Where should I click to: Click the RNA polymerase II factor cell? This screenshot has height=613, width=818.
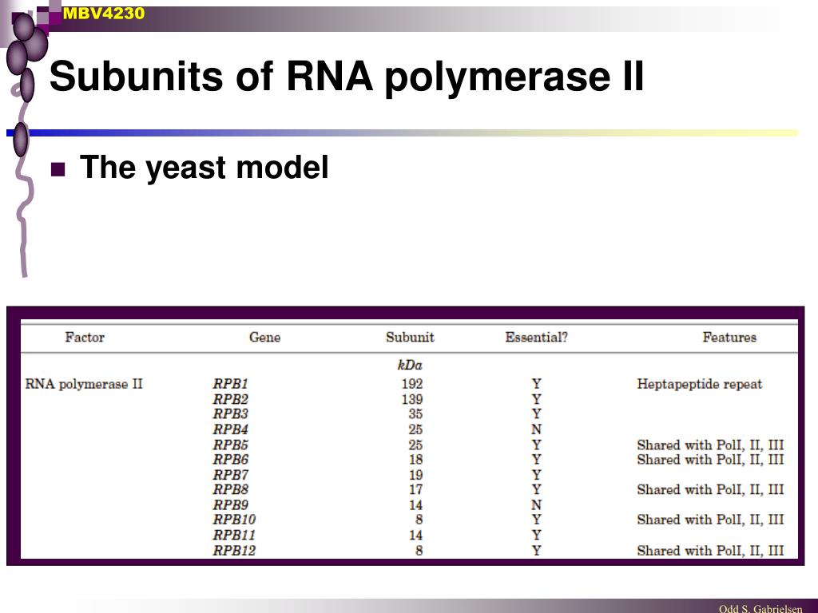84,384
